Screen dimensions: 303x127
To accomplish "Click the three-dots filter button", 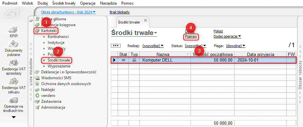I will pyautogui.click(x=116, y=46).
